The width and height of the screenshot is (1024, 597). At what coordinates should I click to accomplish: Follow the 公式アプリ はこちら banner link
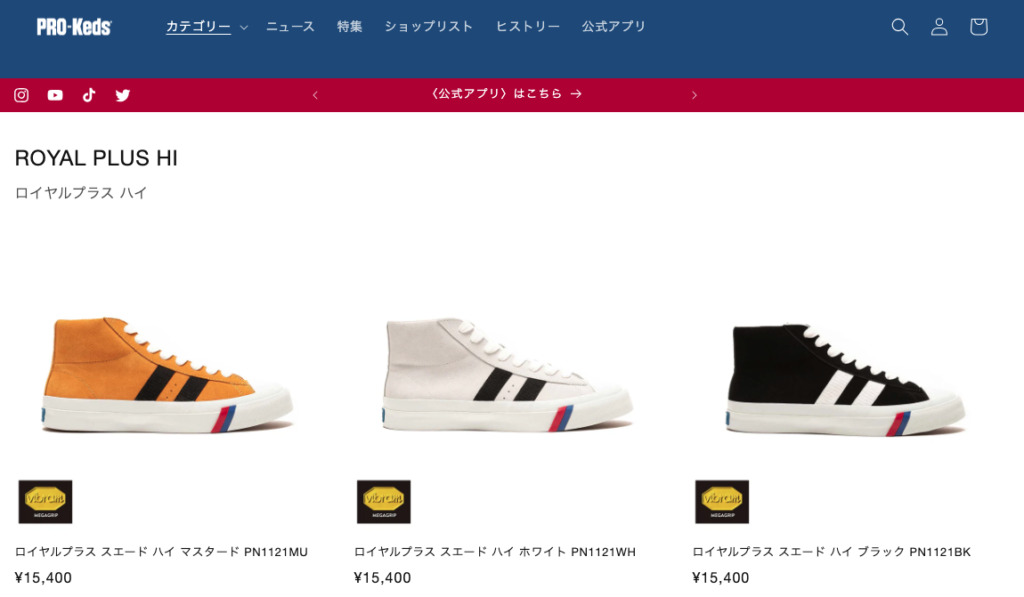506,94
